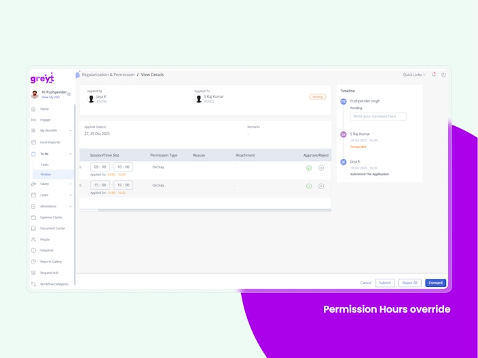Click the 10 : 00 end time field
478x358 pixels.
coord(123,167)
